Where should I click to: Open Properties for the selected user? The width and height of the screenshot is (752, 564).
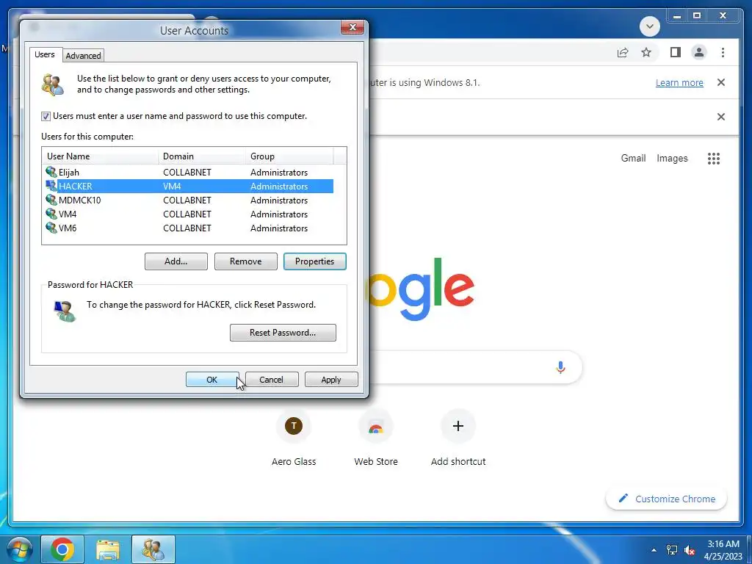tap(314, 261)
